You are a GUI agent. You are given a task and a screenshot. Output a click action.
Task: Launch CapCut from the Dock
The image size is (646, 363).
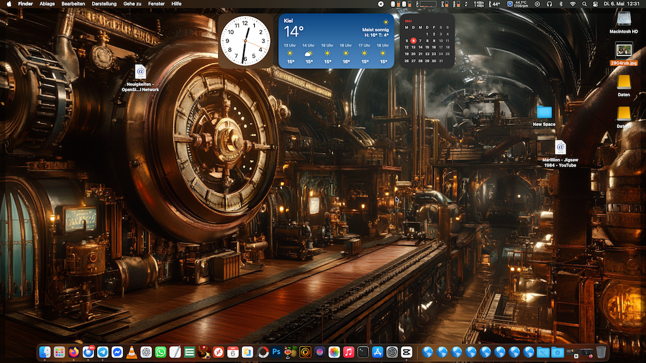pos(407,352)
